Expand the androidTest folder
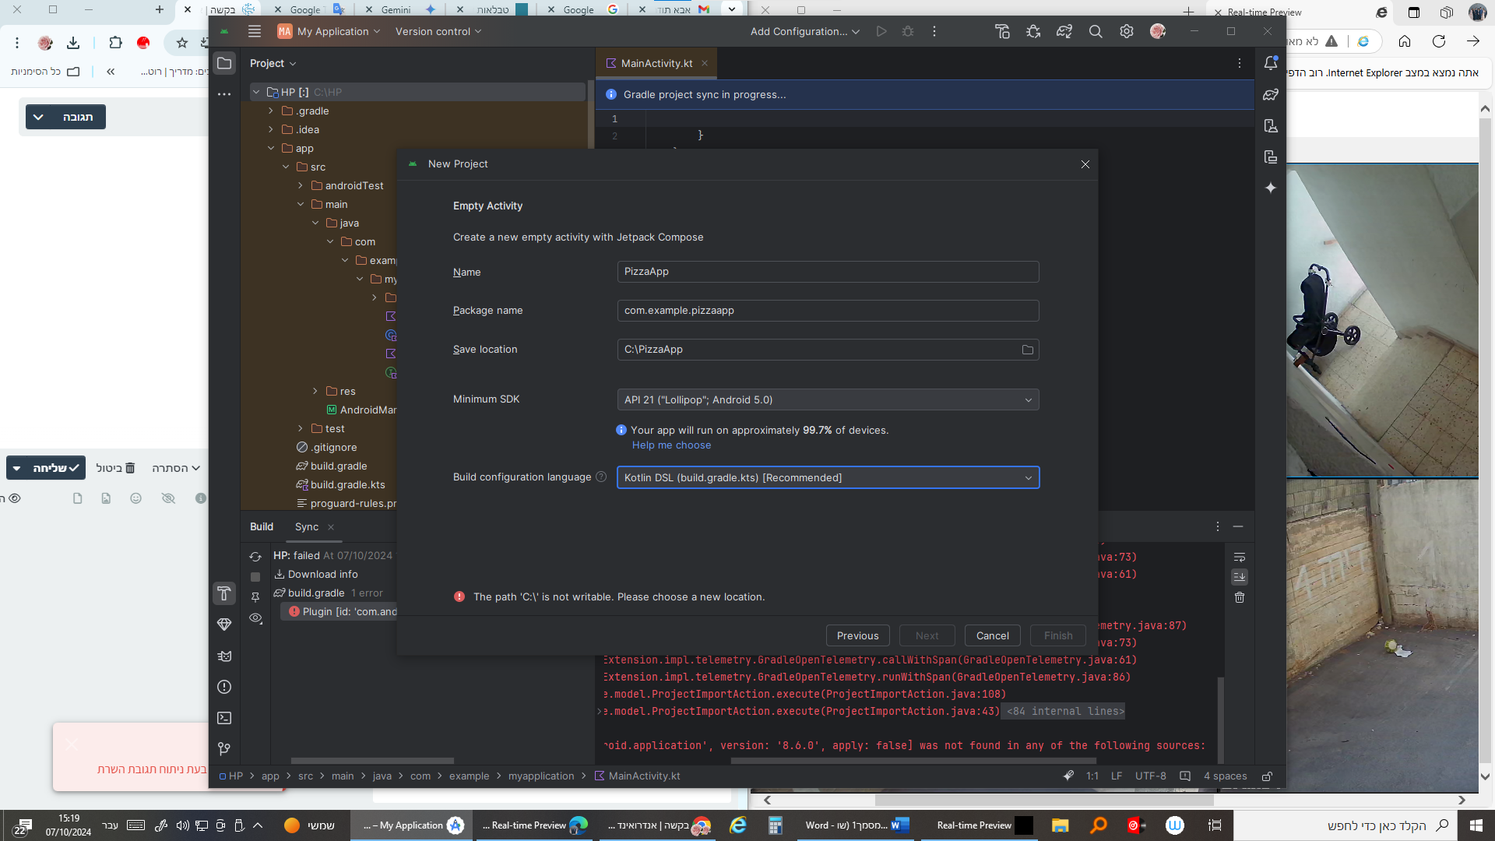 click(x=301, y=185)
